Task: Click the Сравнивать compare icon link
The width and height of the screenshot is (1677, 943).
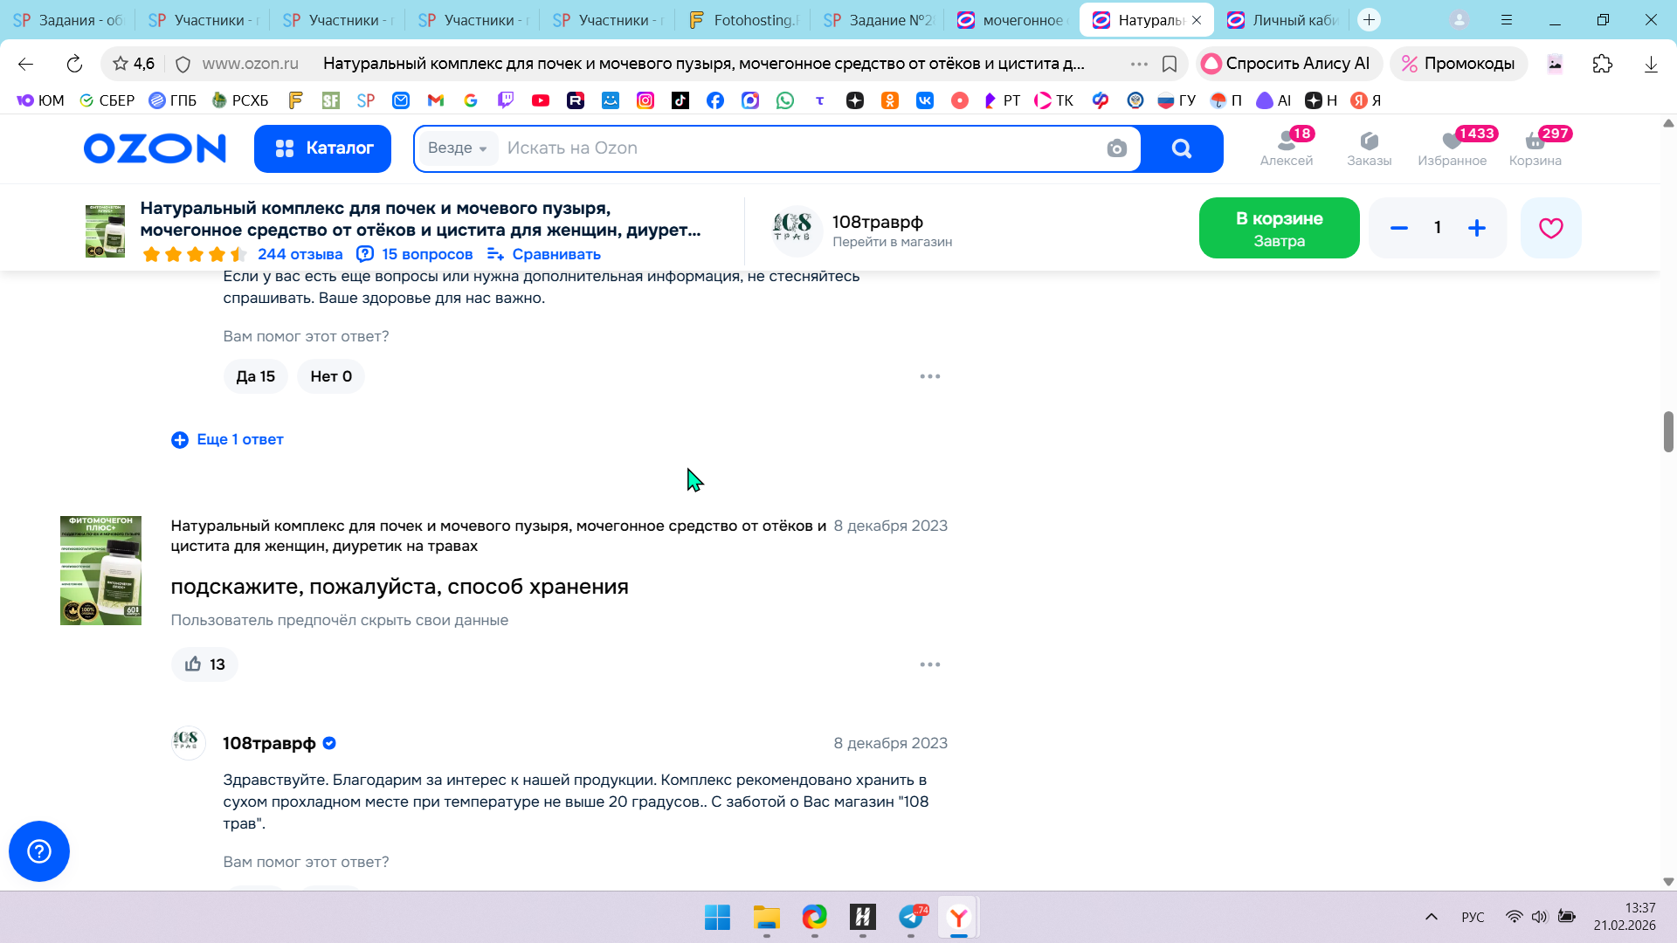Action: click(543, 254)
